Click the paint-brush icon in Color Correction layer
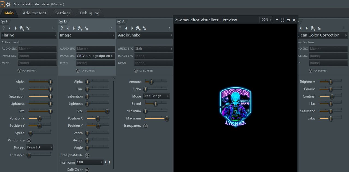The image size is (349, 172). point(313,28)
